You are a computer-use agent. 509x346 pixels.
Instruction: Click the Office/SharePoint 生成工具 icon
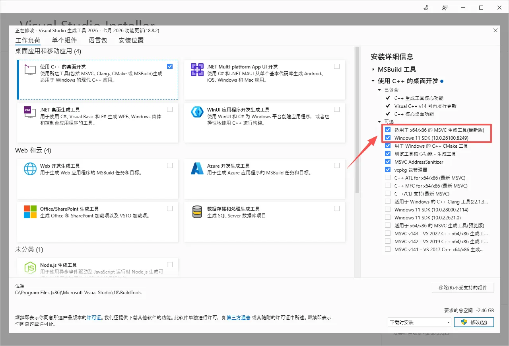click(x=30, y=212)
